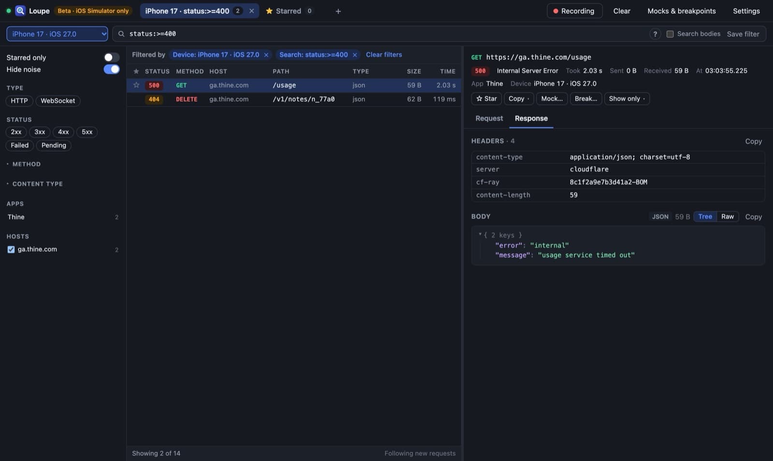
Task: Click the Mock... button
Action: (x=552, y=98)
